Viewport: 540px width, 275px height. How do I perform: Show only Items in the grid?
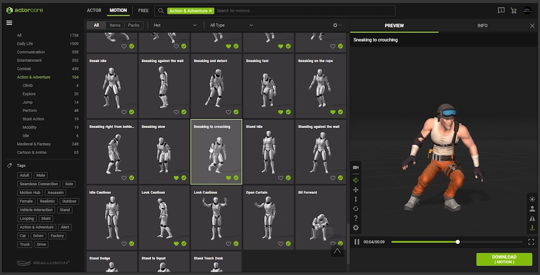[115, 25]
